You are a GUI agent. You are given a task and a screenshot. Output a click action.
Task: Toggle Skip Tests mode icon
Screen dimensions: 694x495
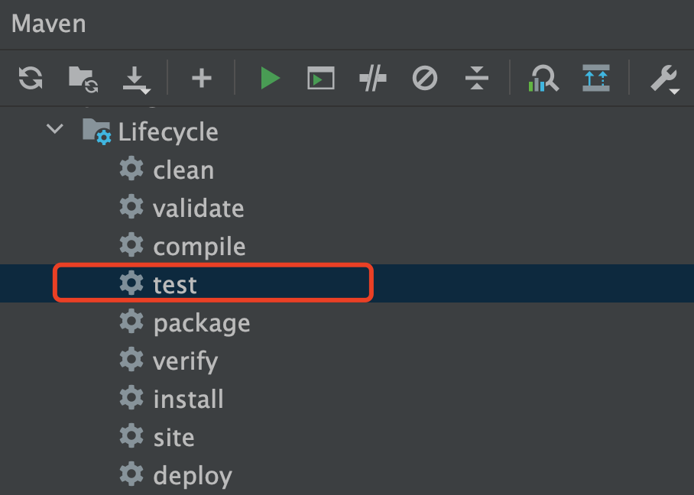(x=424, y=78)
